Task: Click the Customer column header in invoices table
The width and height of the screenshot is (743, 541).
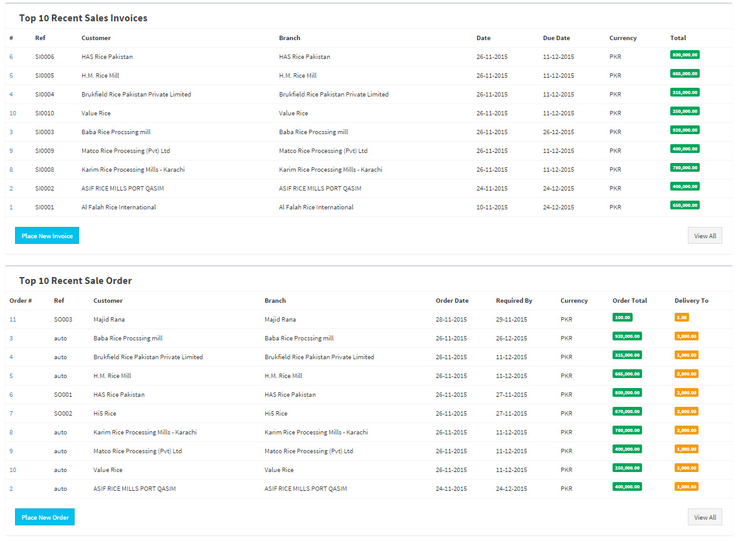Action: 96,38
